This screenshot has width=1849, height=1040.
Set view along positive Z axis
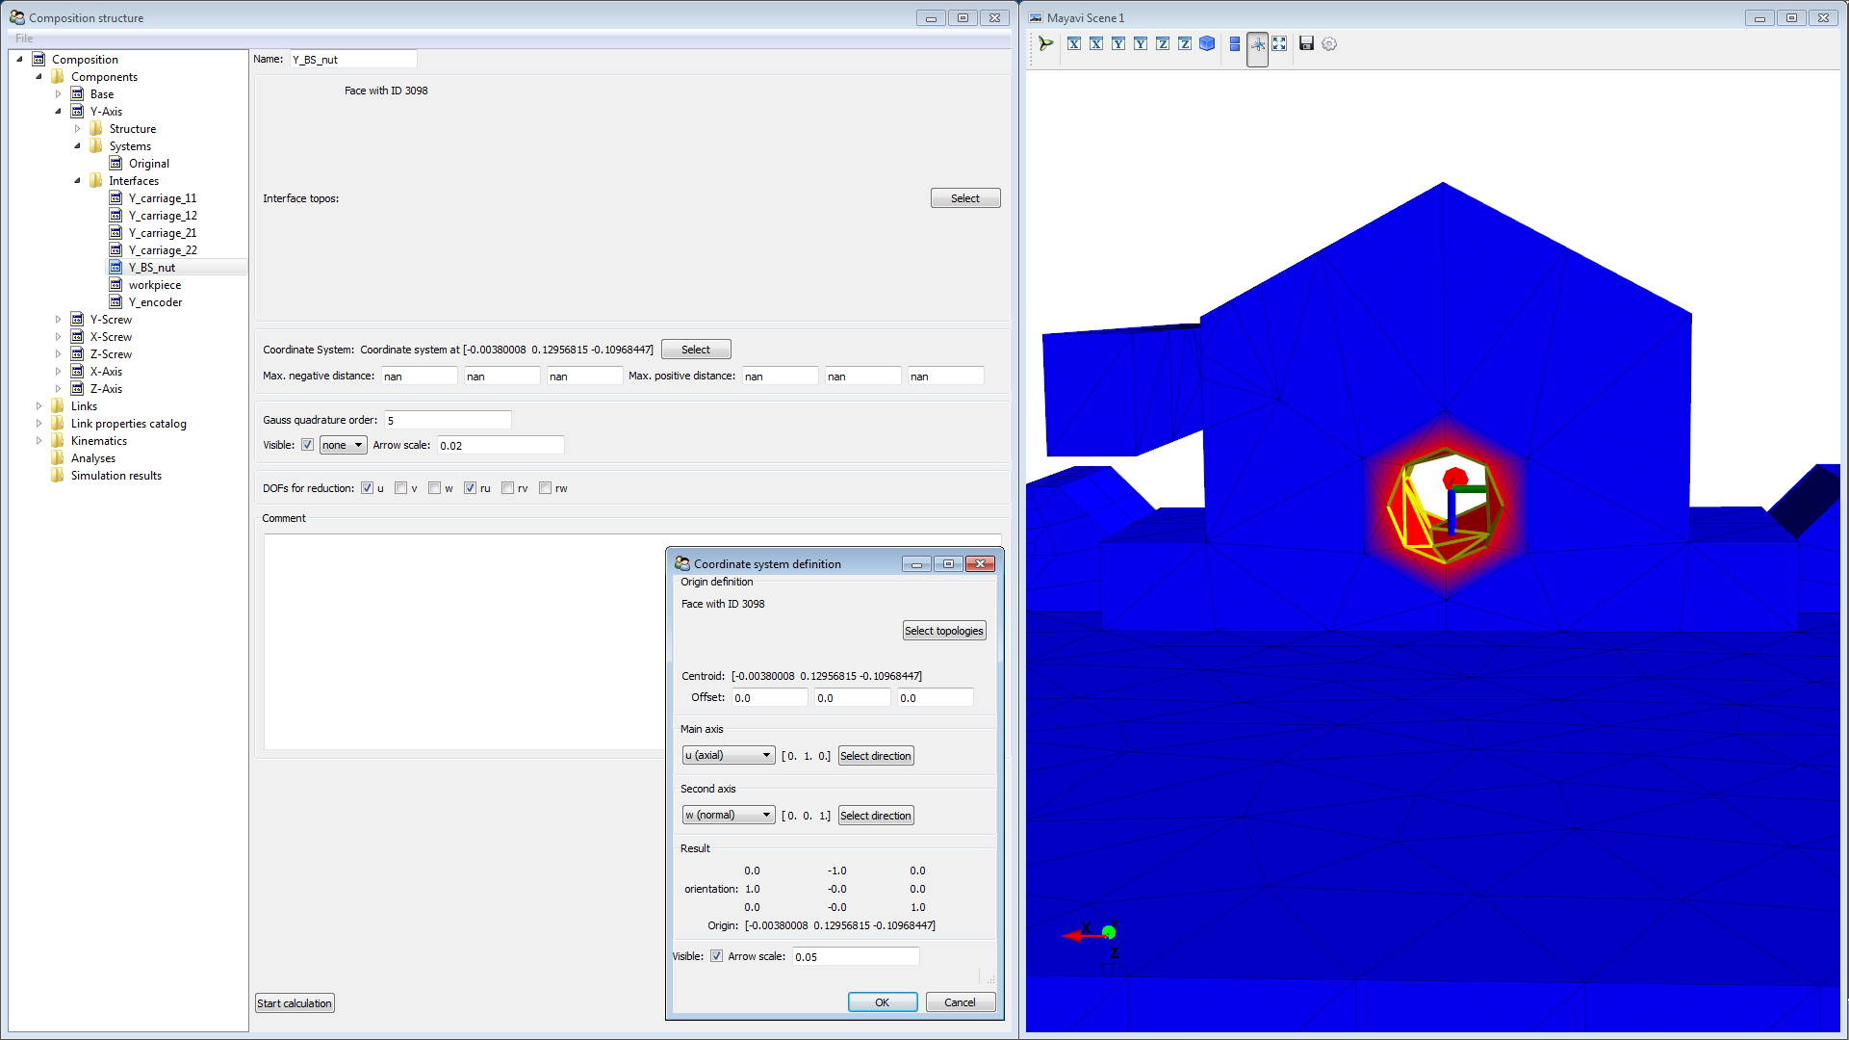pos(1185,43)
